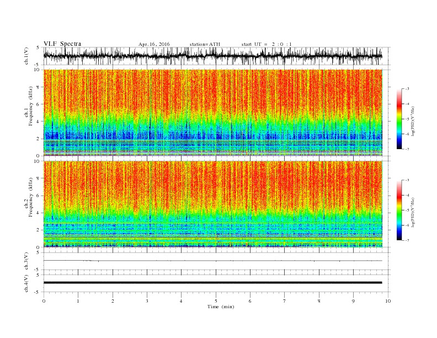This screenshot has width=437, height=338.
Task: Click the thick black ch.4 voltage trace
Action: pyautogui.click(x=212, y=283)
